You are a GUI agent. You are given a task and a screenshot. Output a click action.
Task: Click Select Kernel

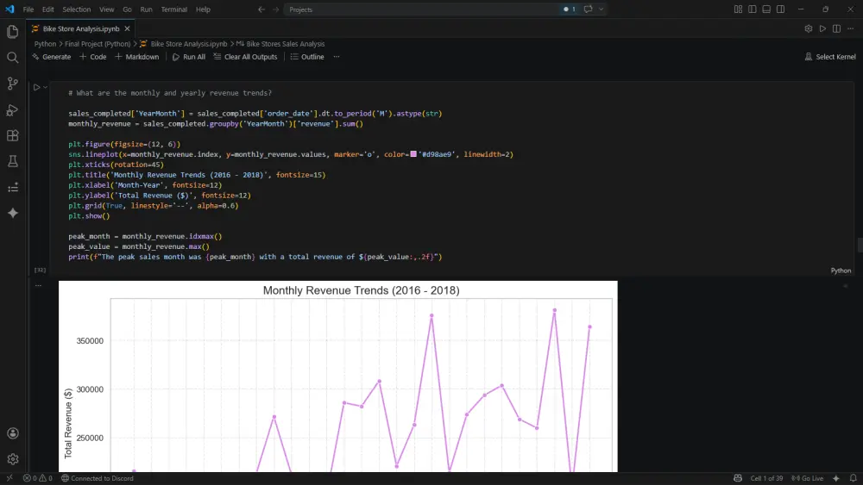[830, 57]
